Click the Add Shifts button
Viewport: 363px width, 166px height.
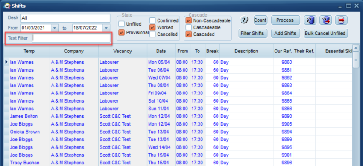[285, 34]
